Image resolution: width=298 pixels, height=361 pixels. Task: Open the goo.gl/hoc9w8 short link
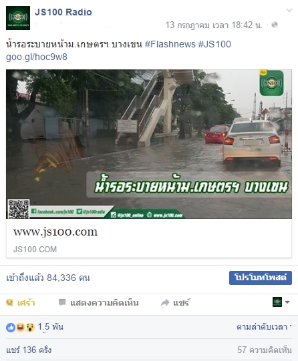(x=37, y=57)
